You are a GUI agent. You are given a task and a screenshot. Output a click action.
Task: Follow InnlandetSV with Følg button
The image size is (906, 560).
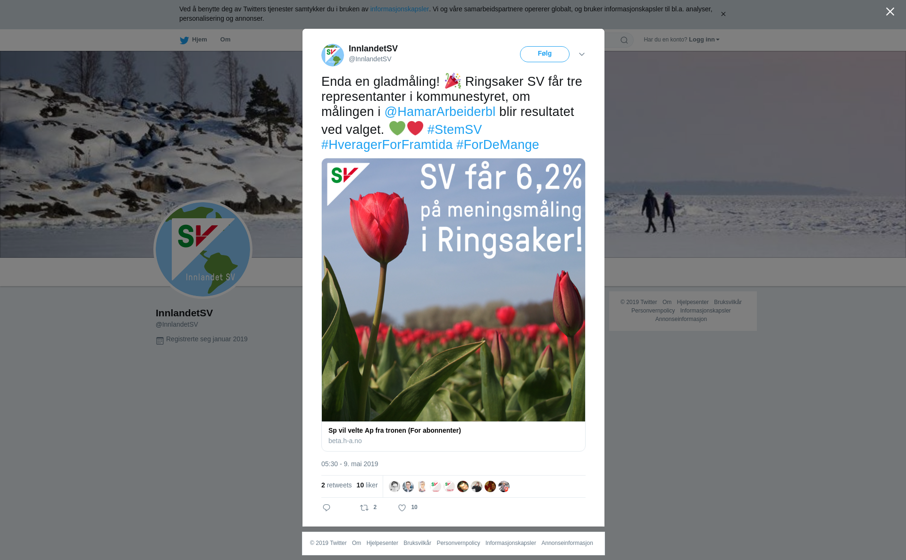(x=545, y=54)
